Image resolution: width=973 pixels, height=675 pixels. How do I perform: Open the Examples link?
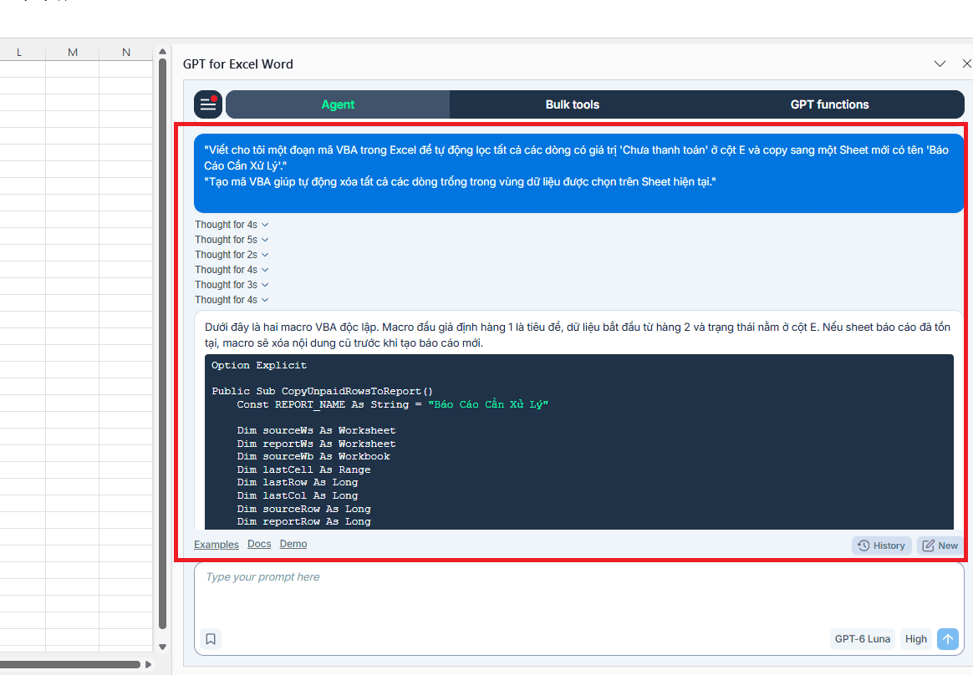[x=216, y=544]
